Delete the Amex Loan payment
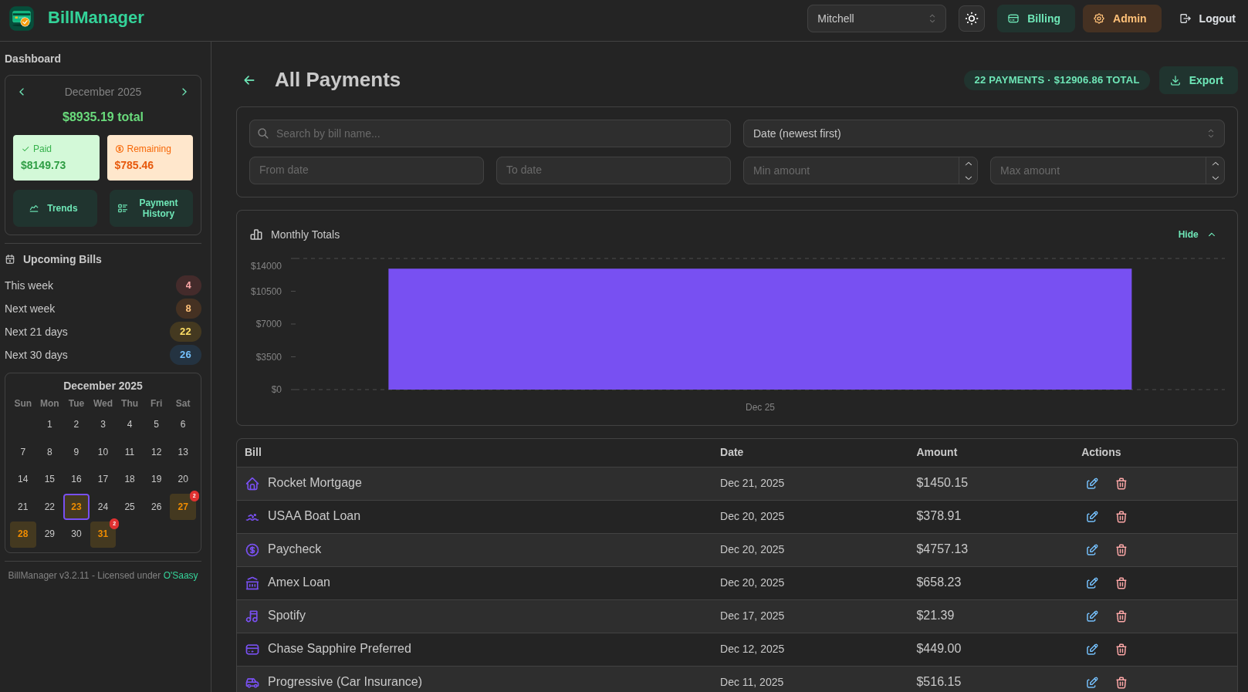The width and height of the screenshot is (1248, 692). tap(1121, 583)
